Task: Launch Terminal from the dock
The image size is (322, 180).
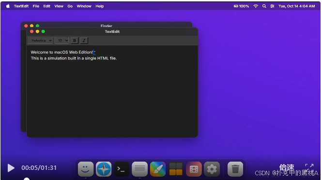Action: coord(122,169)
